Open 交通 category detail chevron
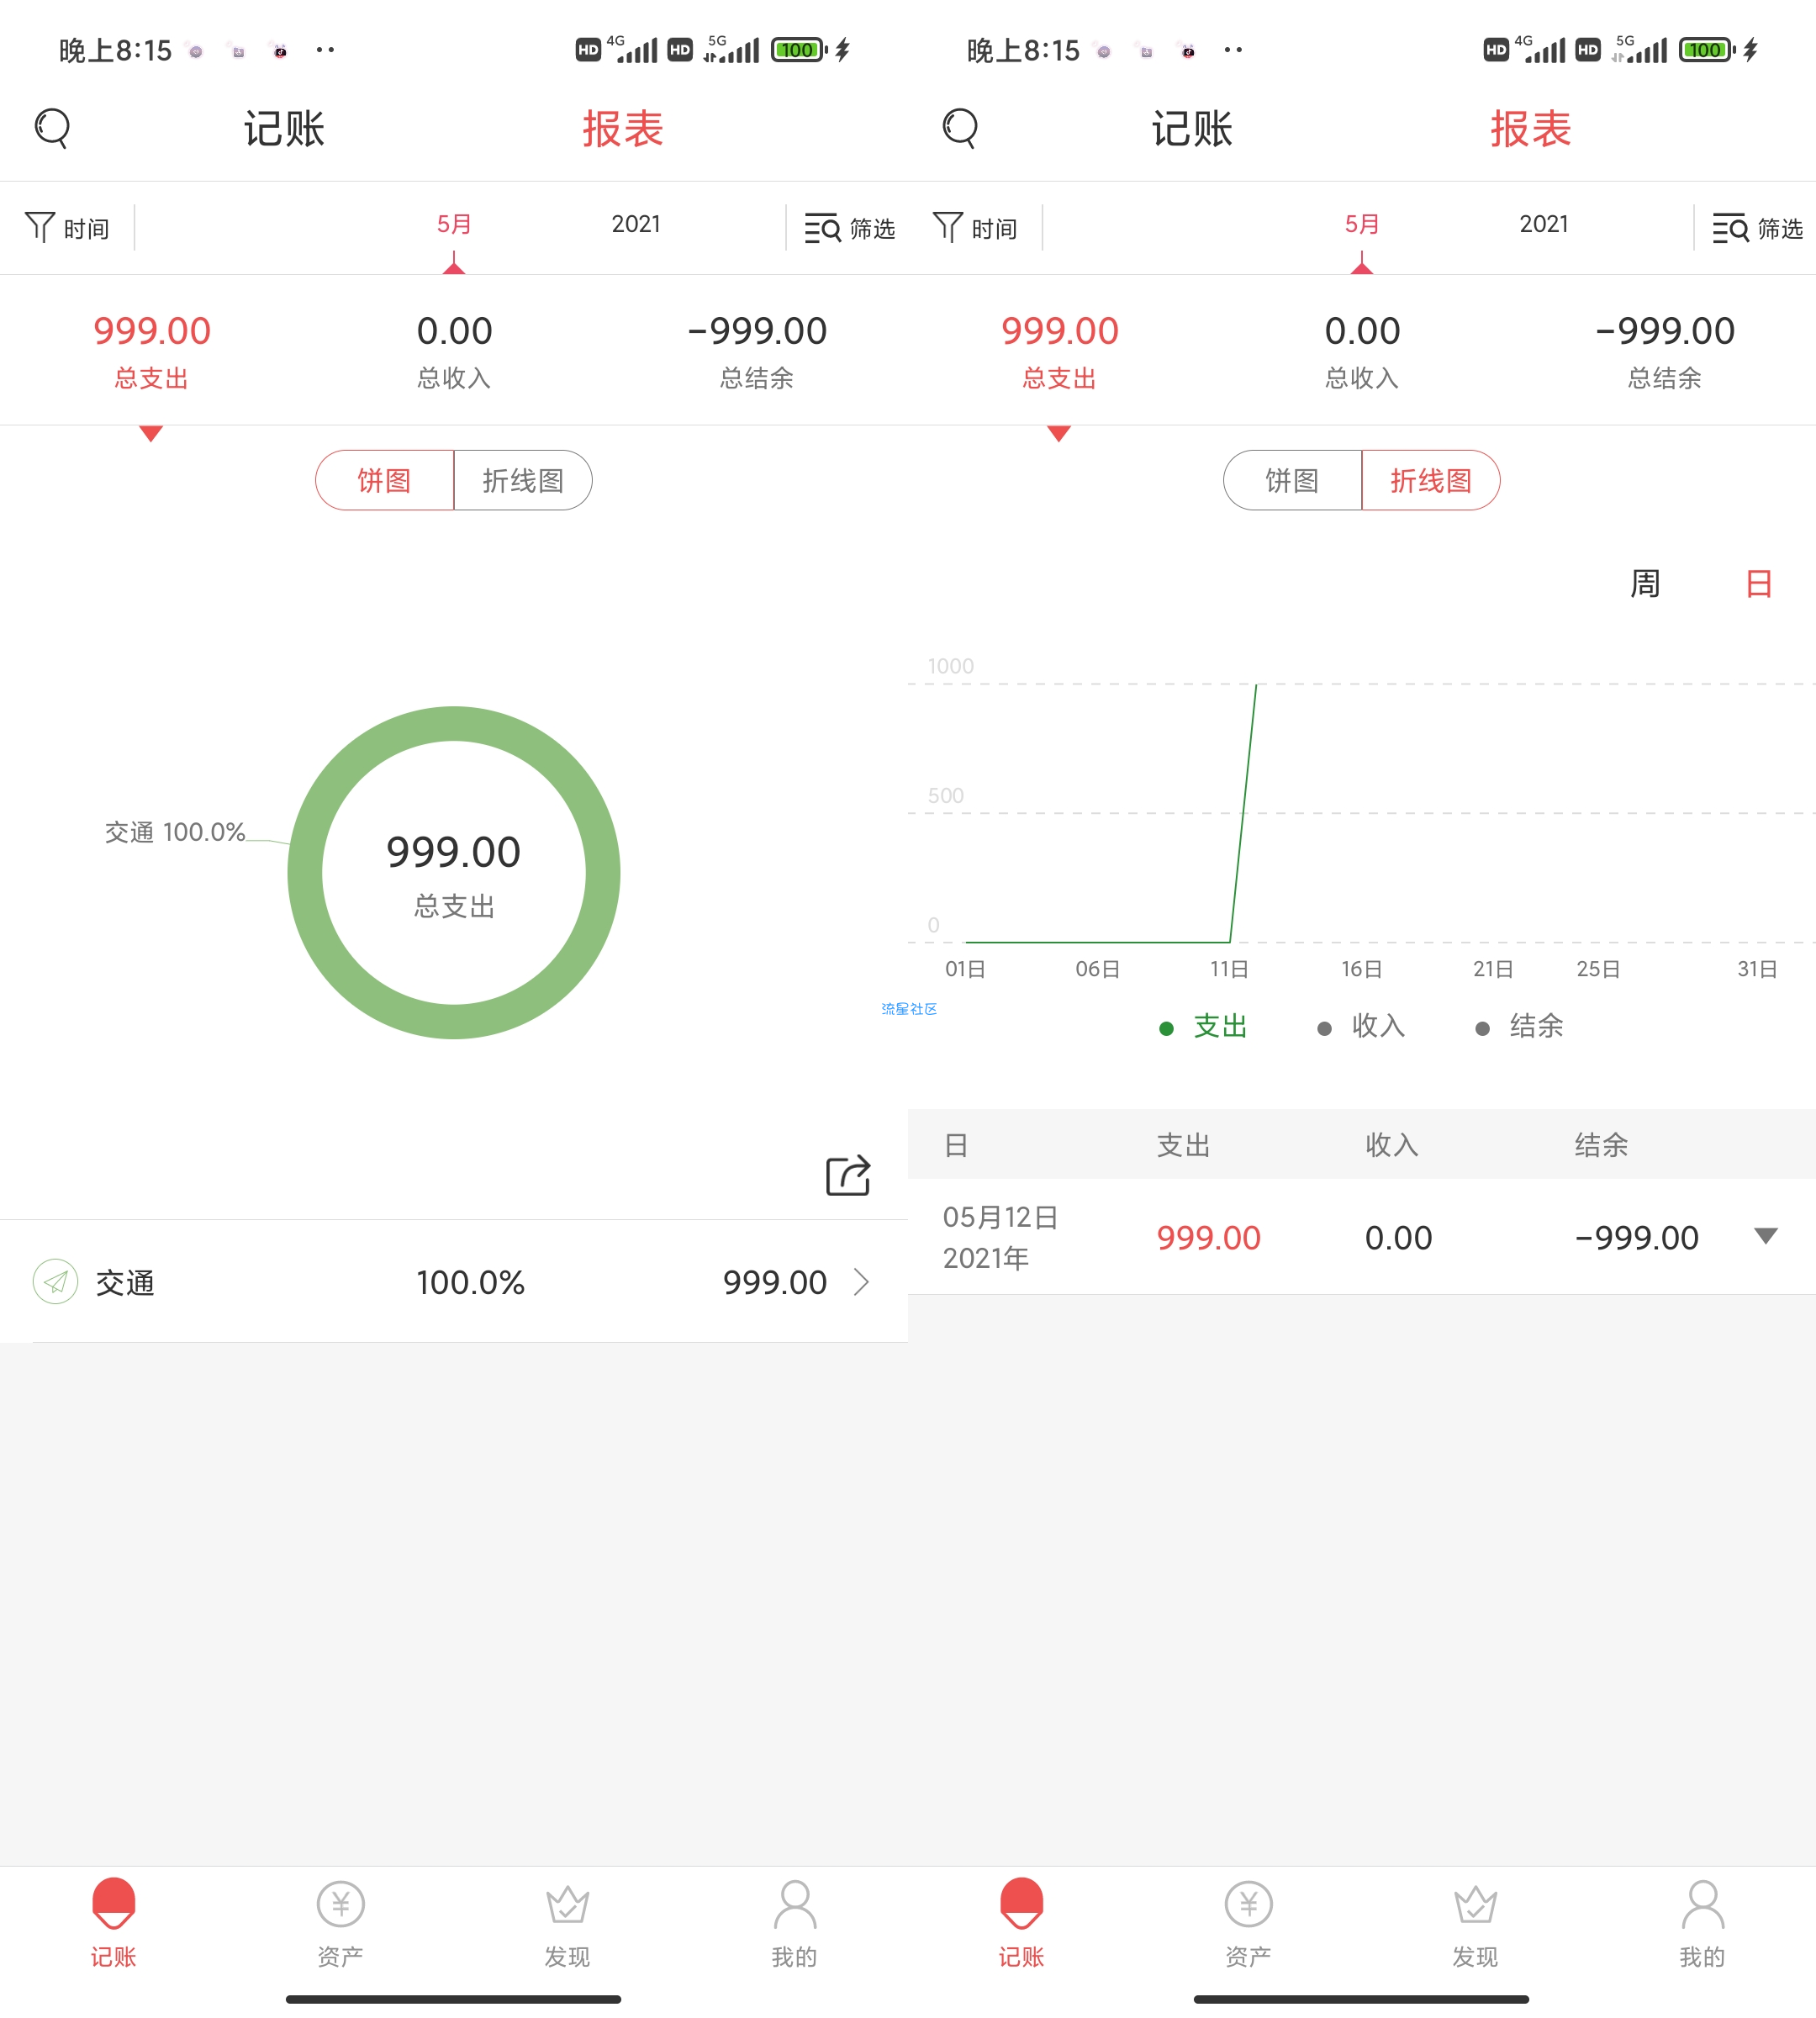The width and height of the screenshot is (1816, 2018). 862,1281
